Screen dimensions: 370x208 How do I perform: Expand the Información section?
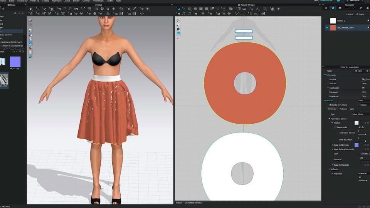point(325,75)
